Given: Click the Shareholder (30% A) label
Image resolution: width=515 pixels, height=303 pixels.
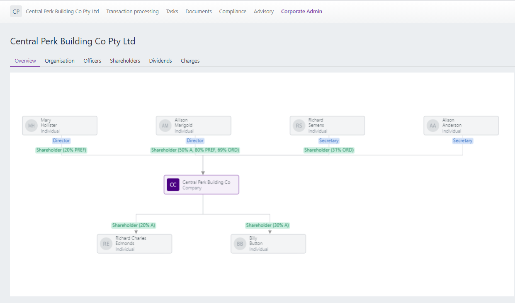Looking at the screenshot, I should [x=267, y=225].
